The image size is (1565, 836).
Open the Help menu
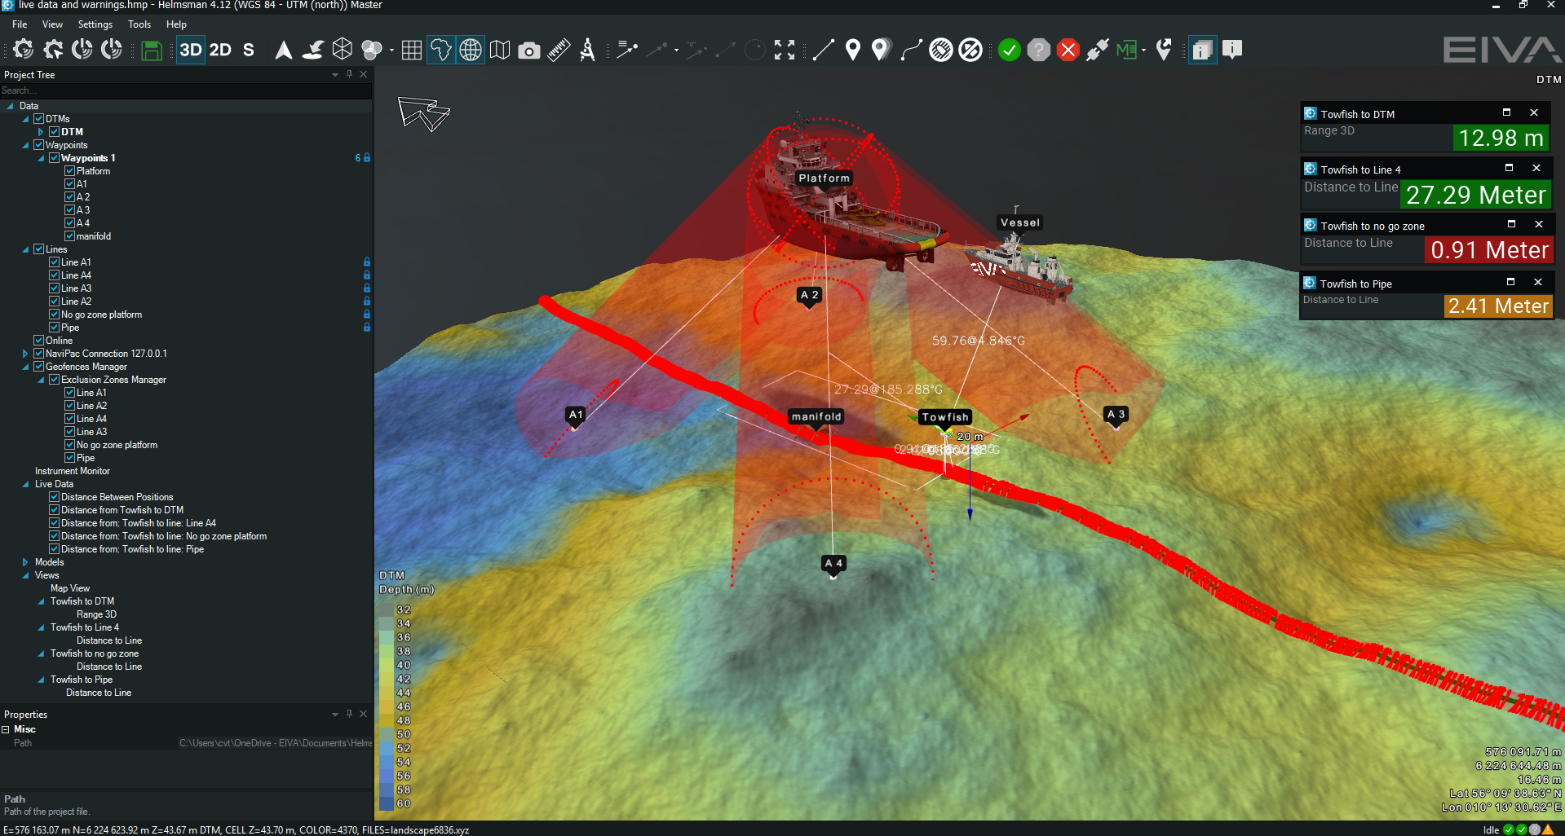pyautogui.click(x=176, y=24)
